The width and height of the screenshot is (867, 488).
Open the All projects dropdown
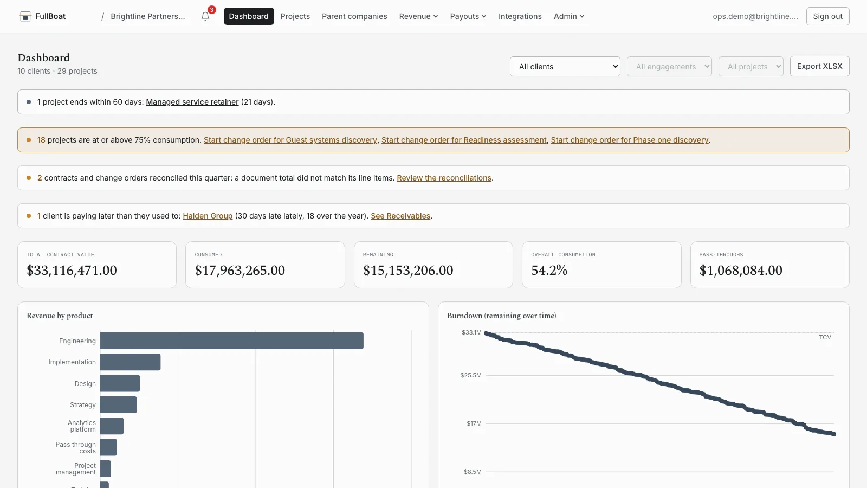point(751,67)
